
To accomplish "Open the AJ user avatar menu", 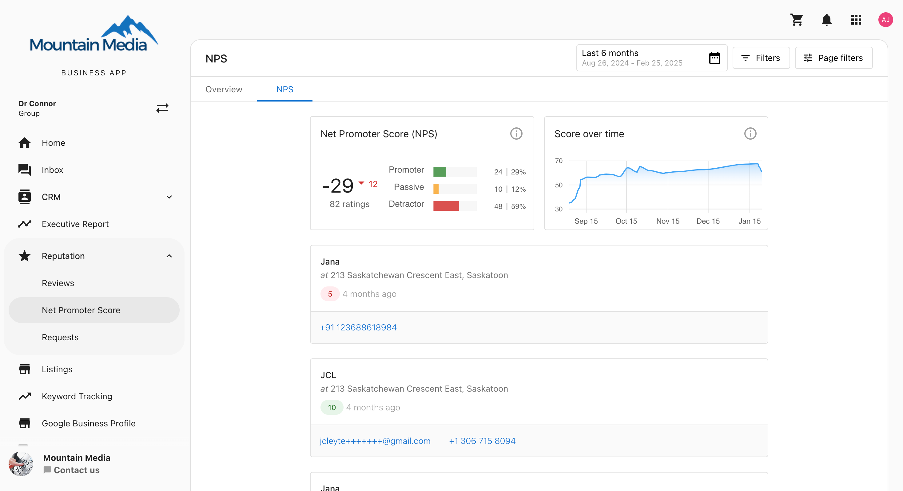I will 885,20.
